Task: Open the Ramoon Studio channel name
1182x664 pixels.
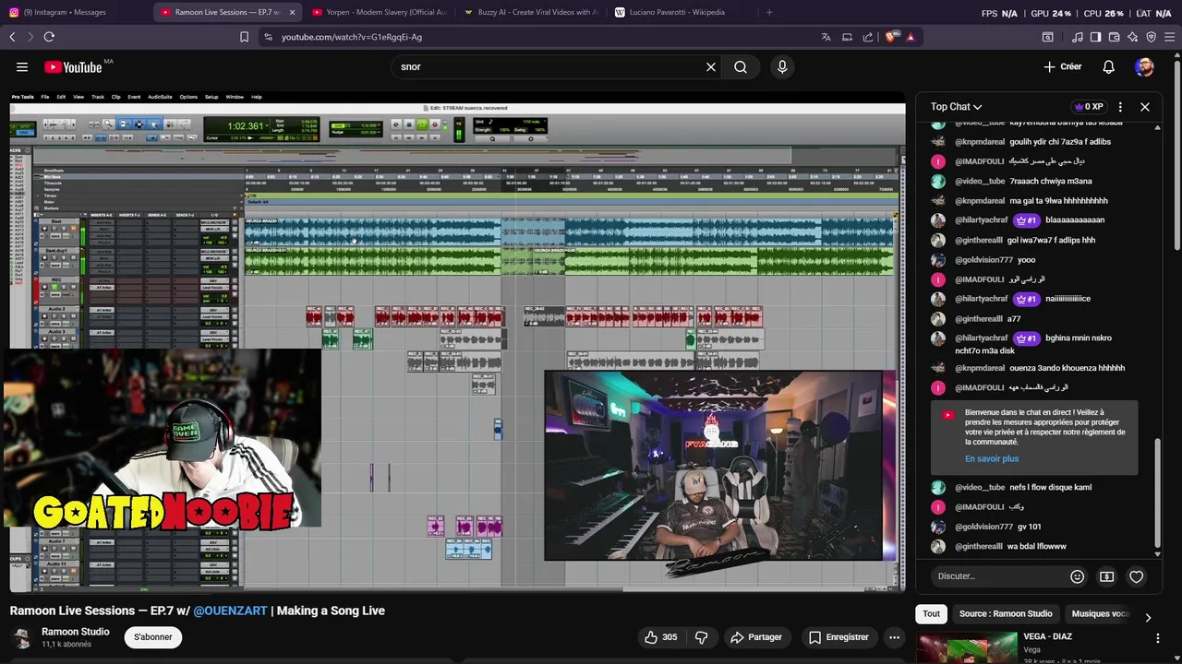Action: click(76, 632)
